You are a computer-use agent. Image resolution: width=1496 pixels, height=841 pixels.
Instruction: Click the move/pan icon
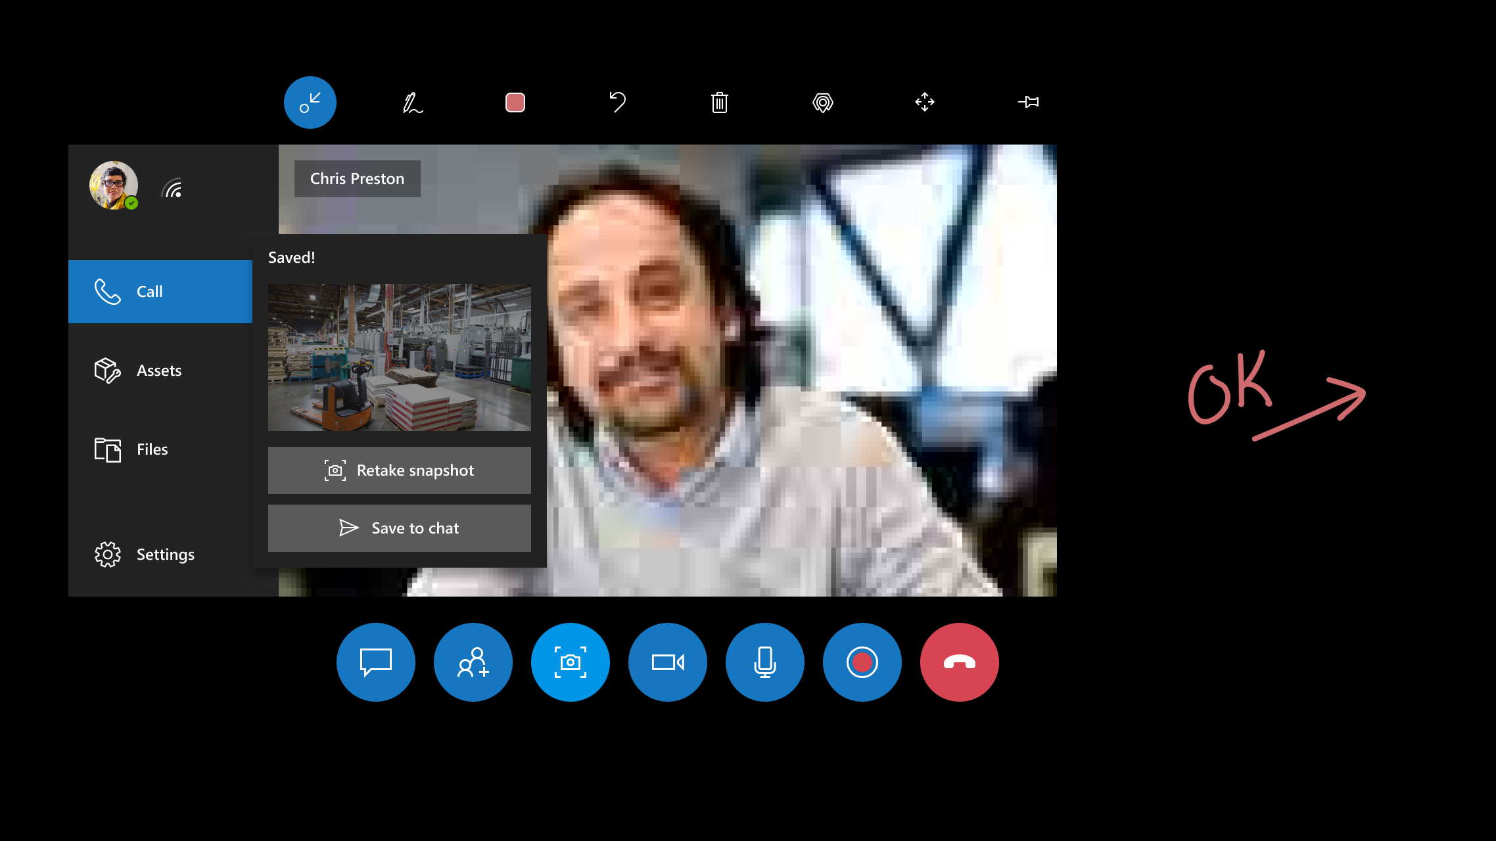pyautogui.click(x=925, y=102)
